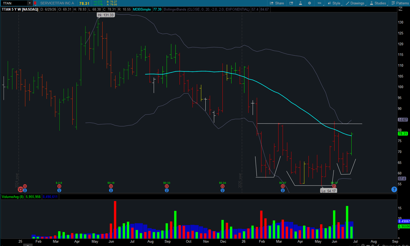Click the earnings icon labeled $0.27
This screenshot has height=246, width=410.
click(283, 186)
